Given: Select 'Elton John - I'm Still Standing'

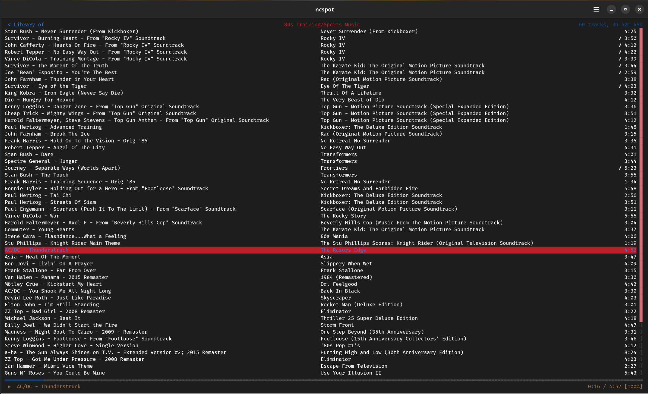Looking at the screenshot, I should (320, 305).
